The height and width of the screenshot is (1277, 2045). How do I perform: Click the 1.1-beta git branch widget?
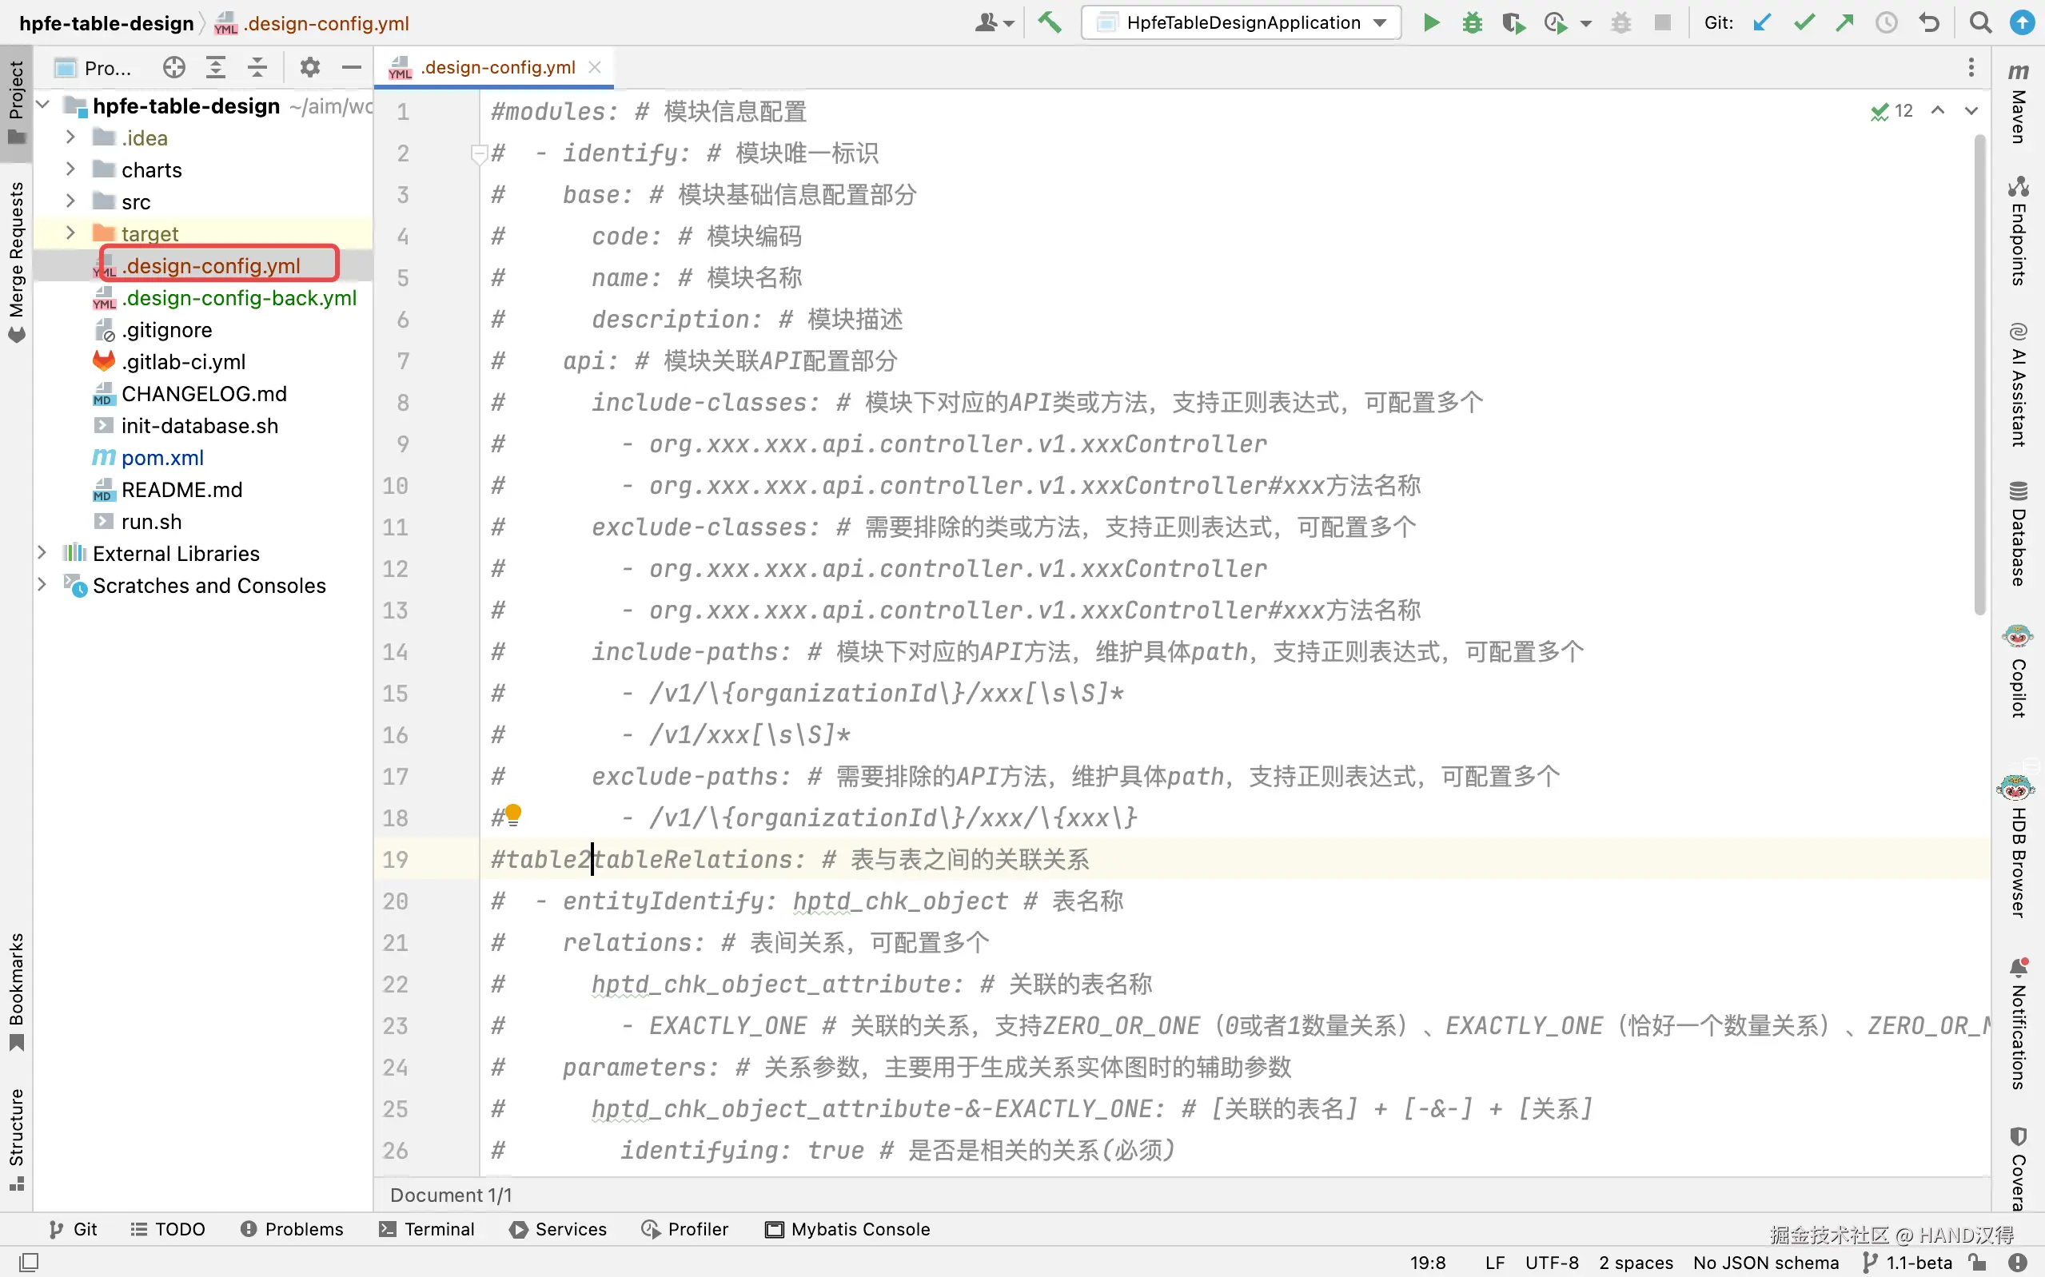click(1908, 1263)
